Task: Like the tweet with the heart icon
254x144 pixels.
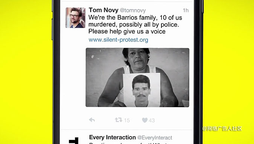Action: tap(145, 120)
